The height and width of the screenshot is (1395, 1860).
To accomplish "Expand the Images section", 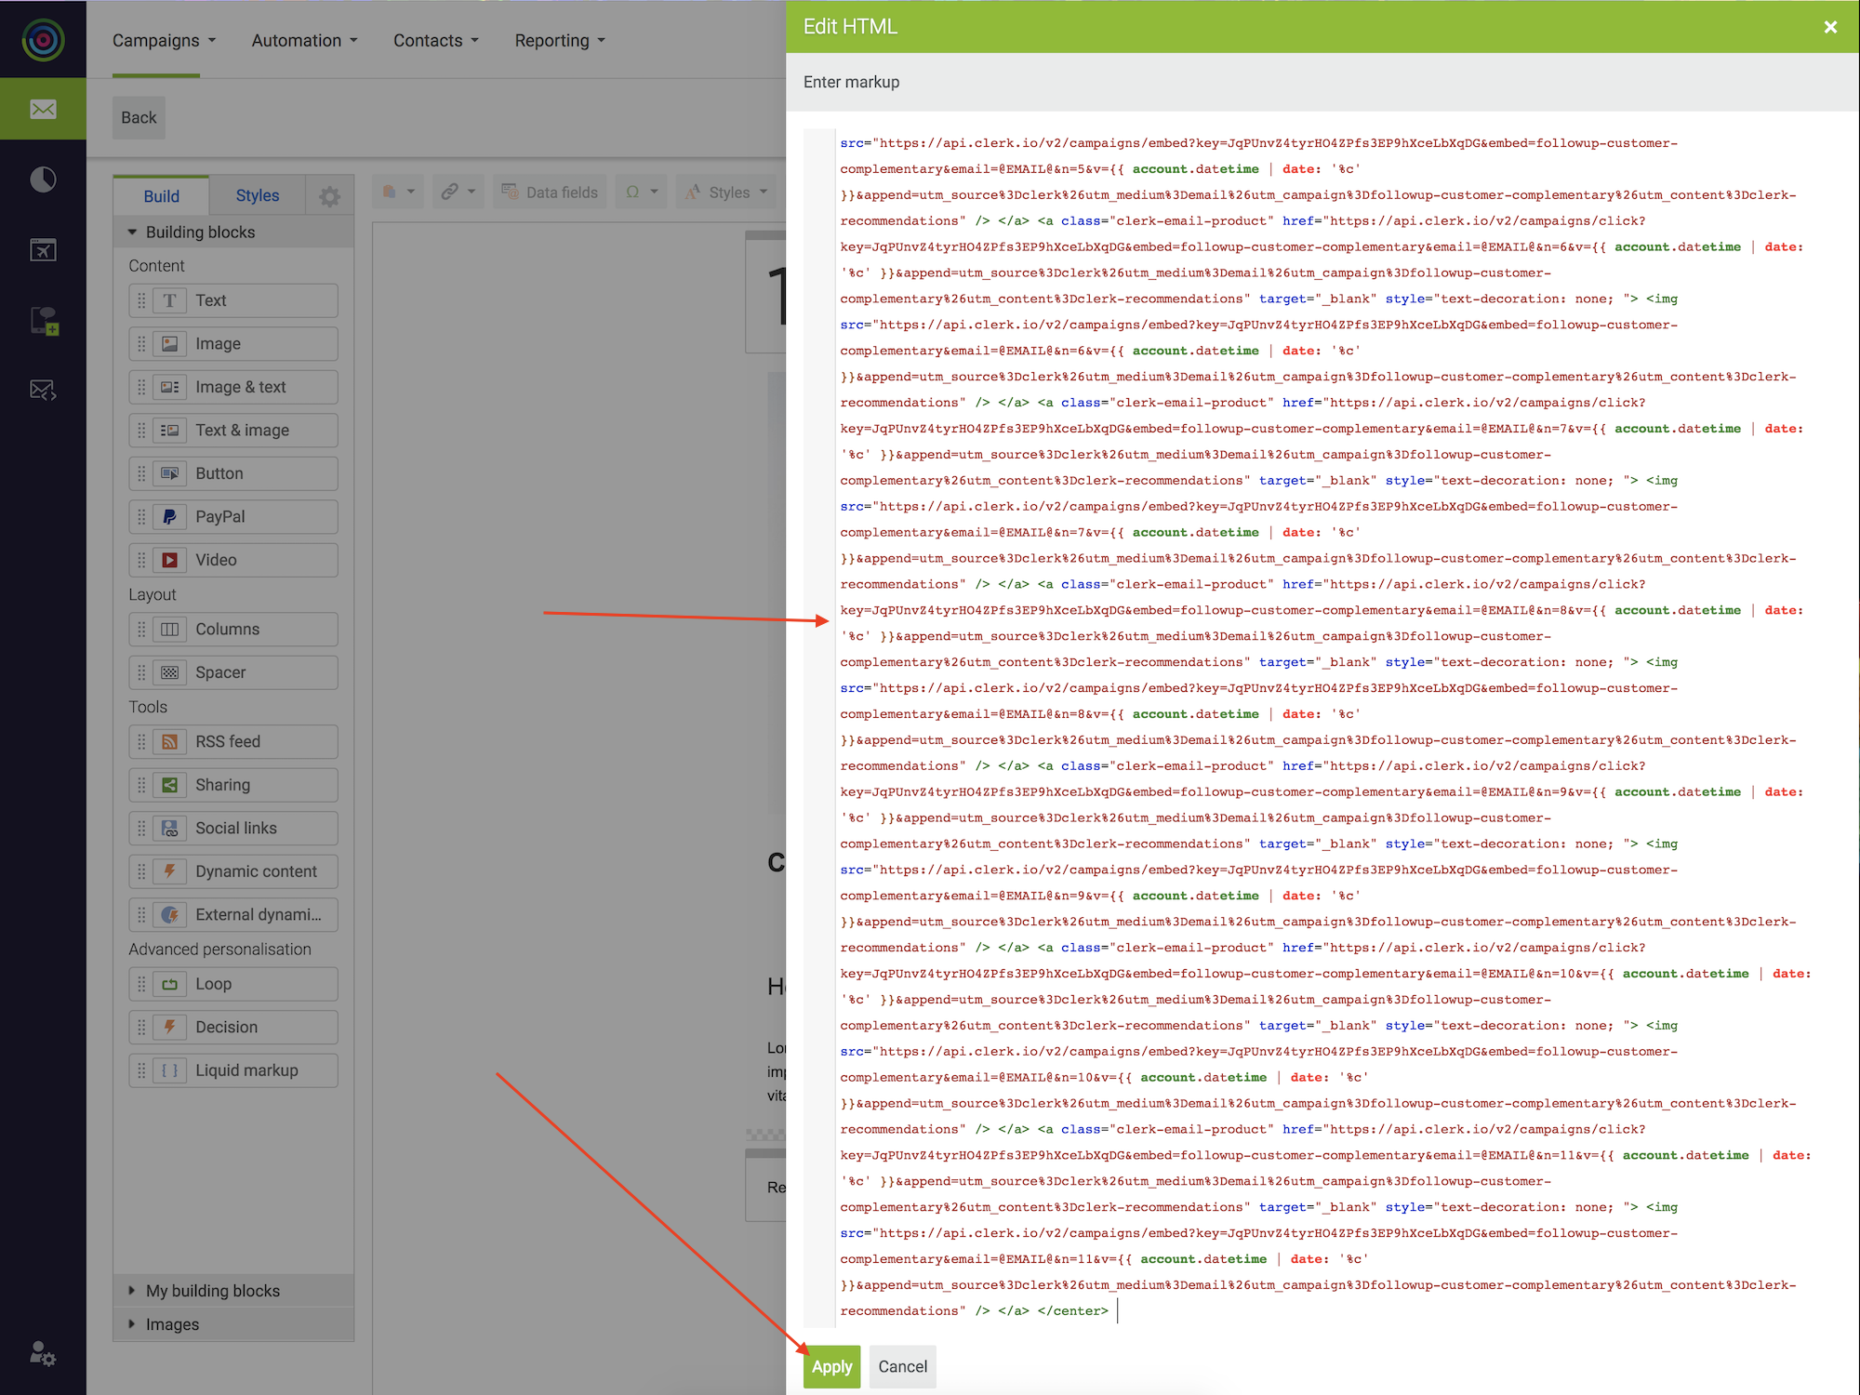I will (x=172, y=1324).
